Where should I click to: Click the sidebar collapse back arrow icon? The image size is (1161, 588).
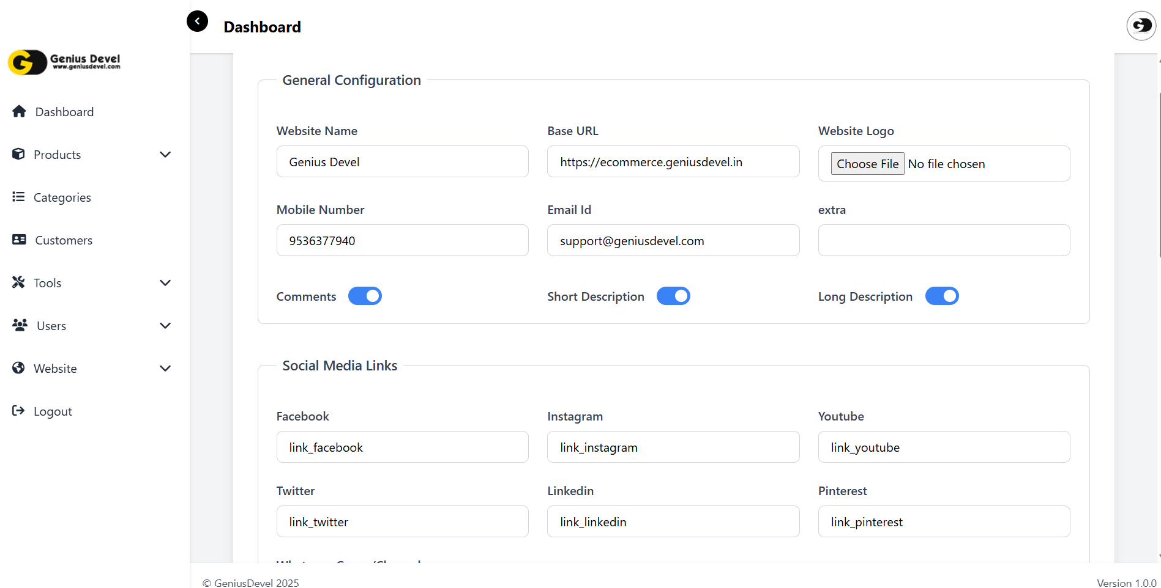[x=197, y=21]
